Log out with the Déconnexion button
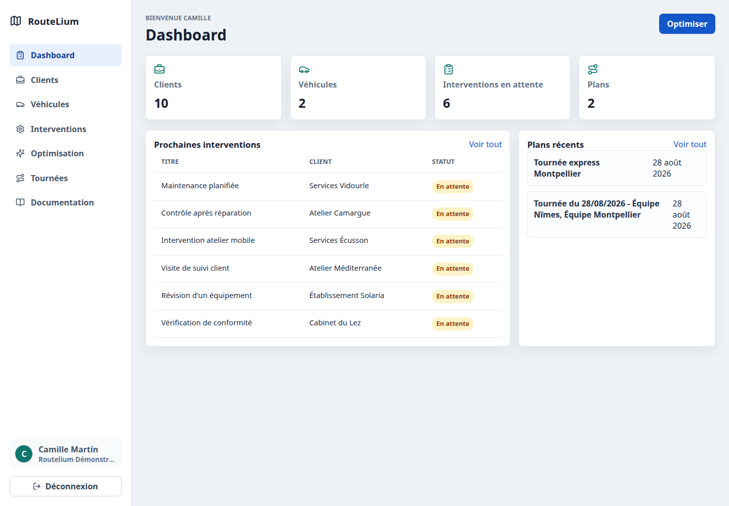This screenshot has height=506, width=729. (x=65, y=486)
